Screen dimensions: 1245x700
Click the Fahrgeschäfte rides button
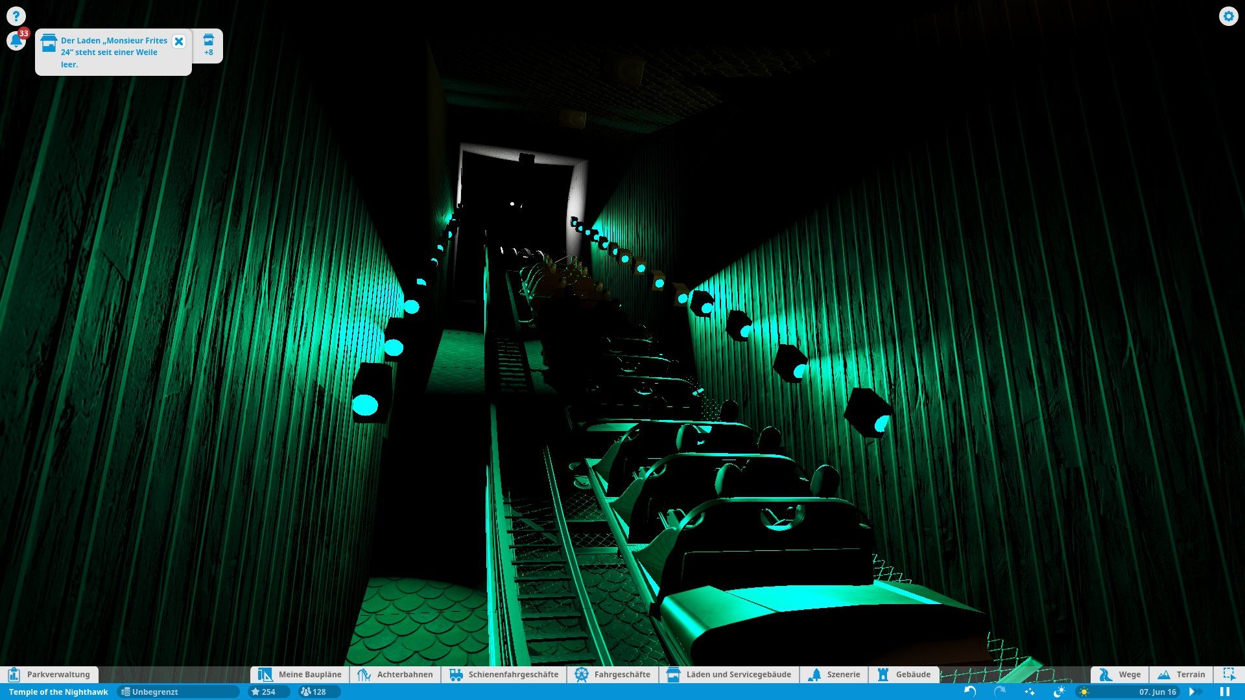pos(613,674)
